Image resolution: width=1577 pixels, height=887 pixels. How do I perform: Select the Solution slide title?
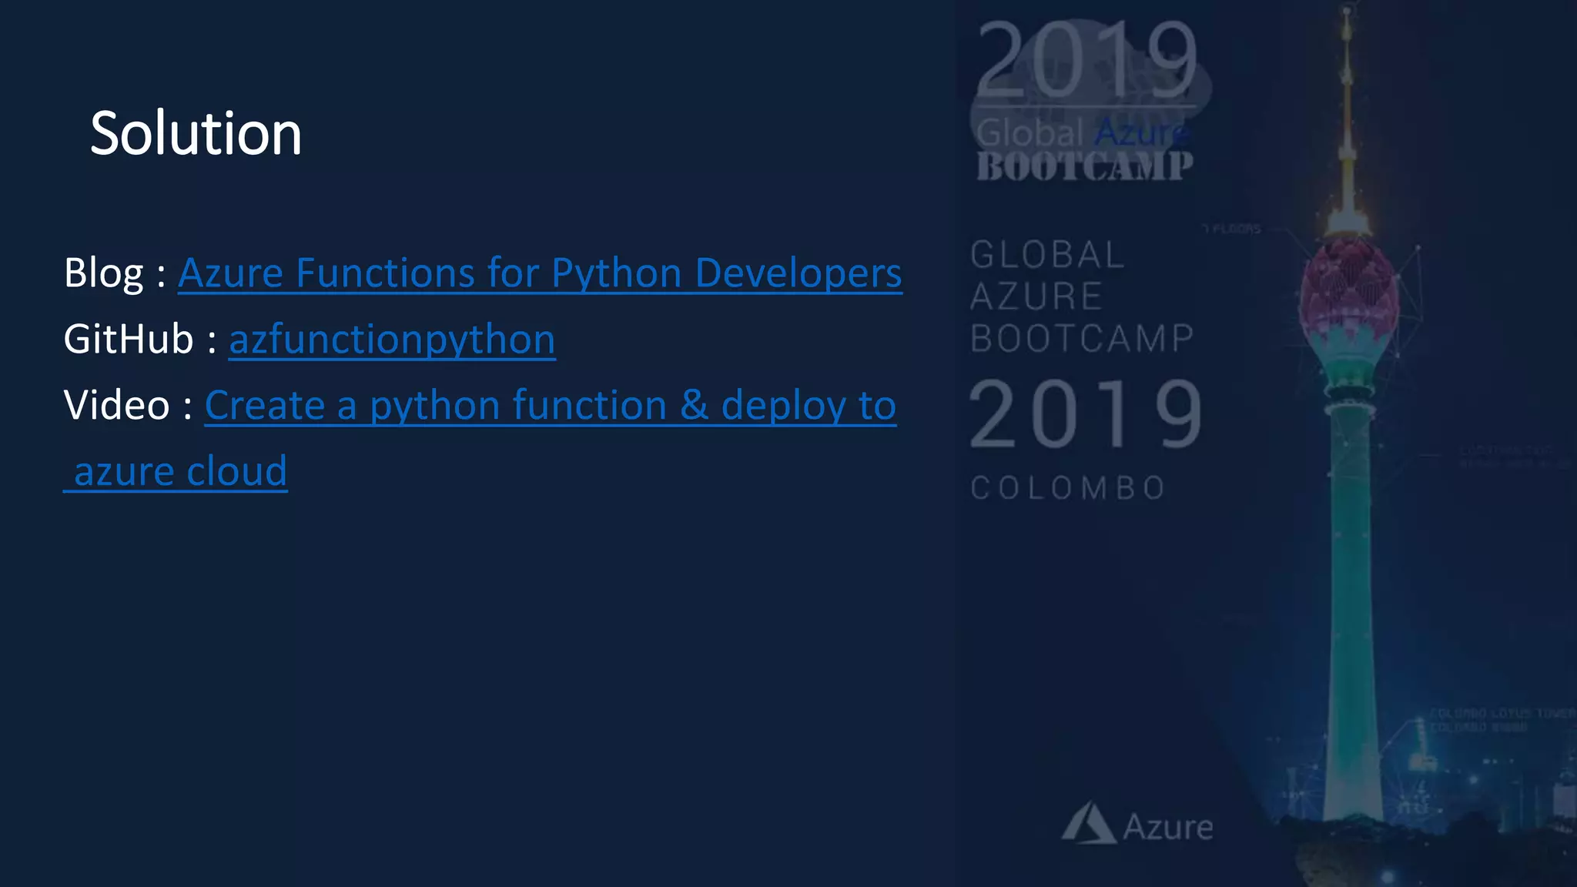(x=196, y=133)
